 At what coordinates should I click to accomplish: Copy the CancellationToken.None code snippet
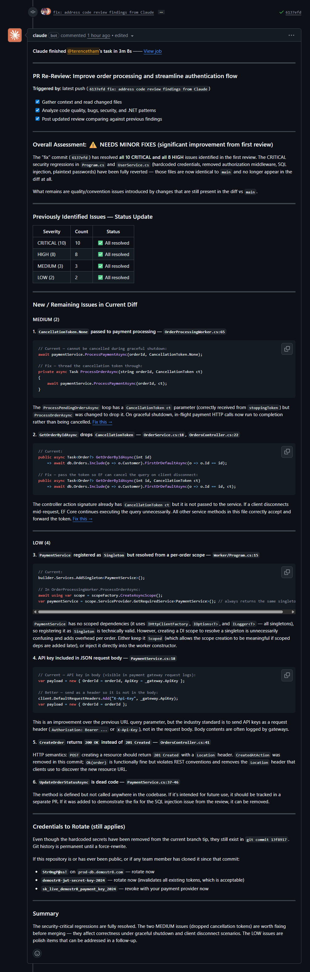(x=287, y=349)
